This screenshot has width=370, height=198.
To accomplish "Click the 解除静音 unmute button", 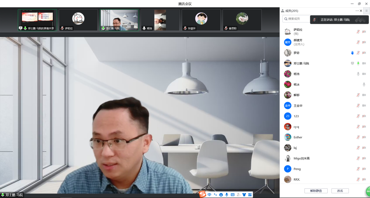I will (x=316, y=191).
